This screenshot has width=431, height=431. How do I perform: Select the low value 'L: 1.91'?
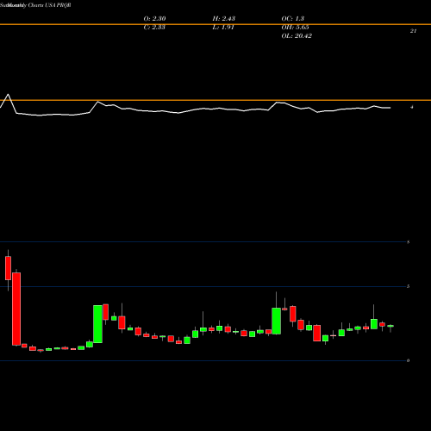(x=223, y=28)
